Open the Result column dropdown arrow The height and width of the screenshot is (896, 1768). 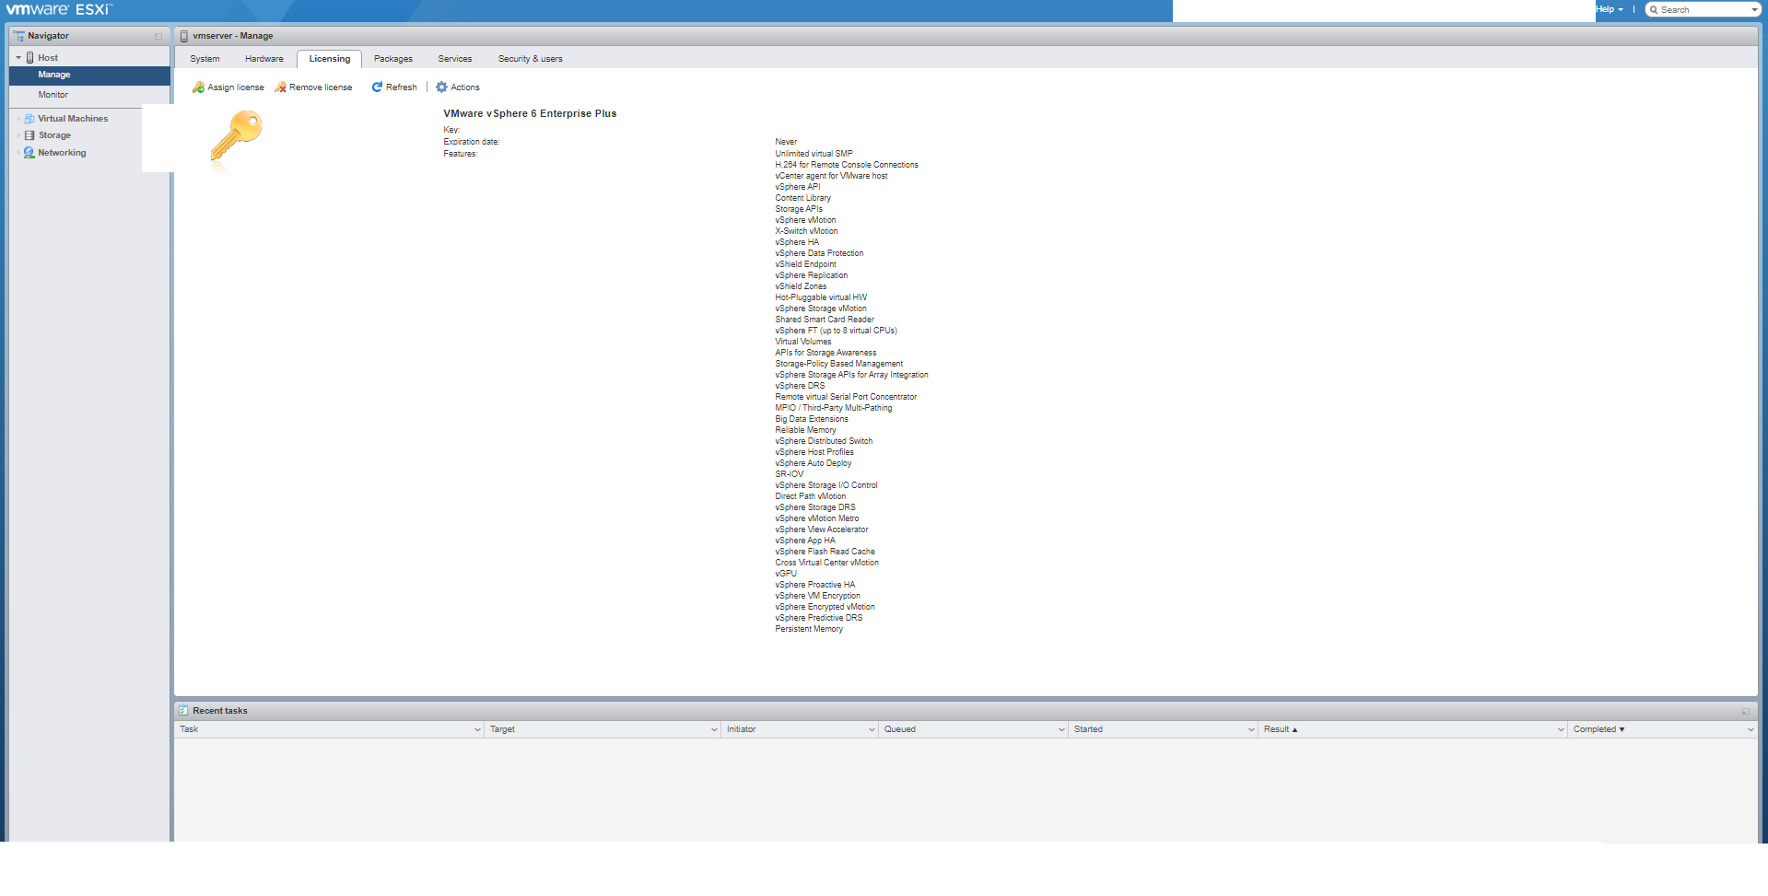[1561, 729]
